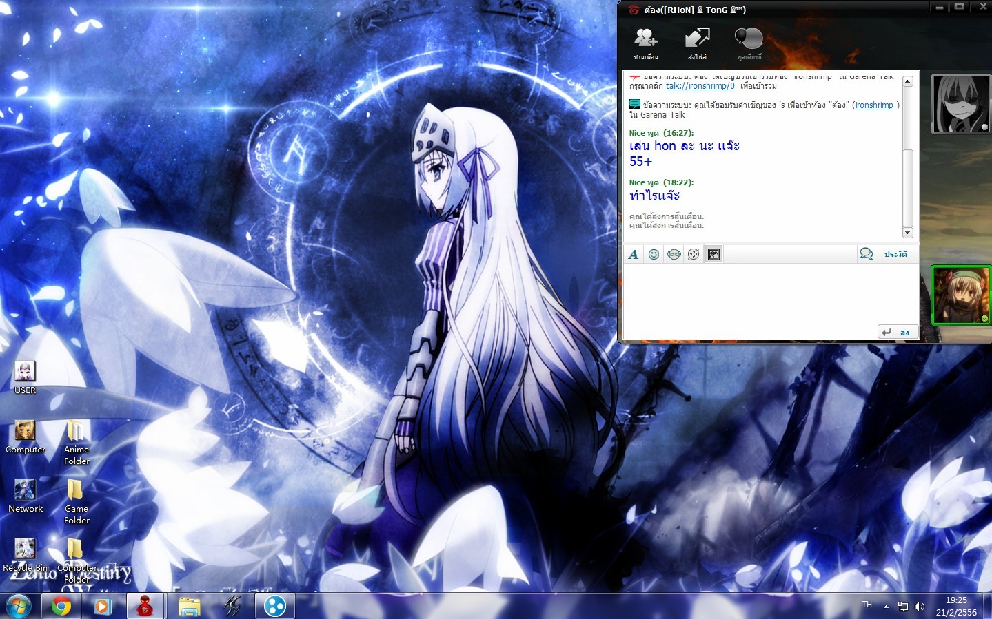Image resolution: width=992 pixels, height=619 pixels.
Task: Click the message 'เล่น hon ละ นะ แจ๊ะ'
Action: 685,146
